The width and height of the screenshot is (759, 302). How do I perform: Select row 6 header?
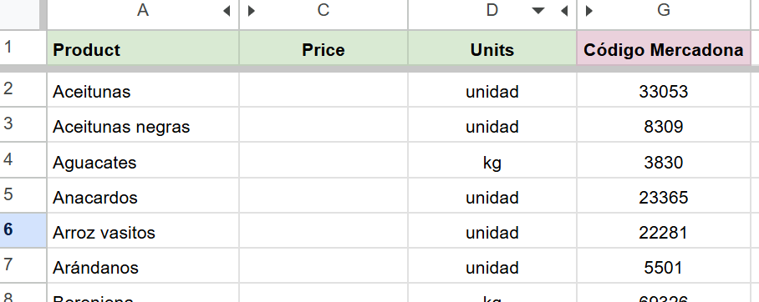pos(23,230)
